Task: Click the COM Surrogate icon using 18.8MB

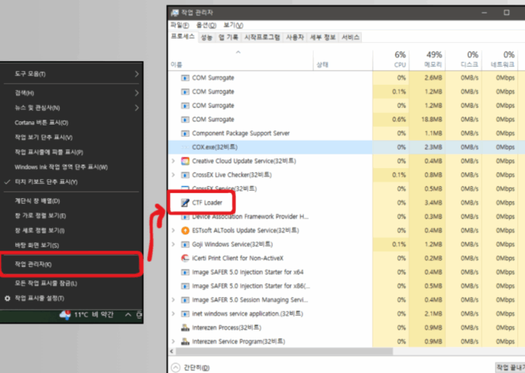Action: pos(185,119)
